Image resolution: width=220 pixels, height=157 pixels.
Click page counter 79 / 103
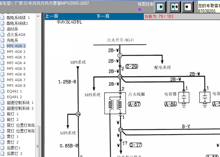166,16
